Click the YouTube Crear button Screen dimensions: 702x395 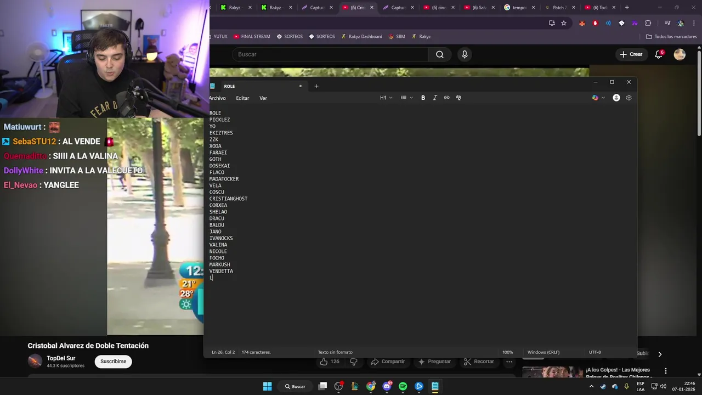pyautogui.click(x=631, y=54)
